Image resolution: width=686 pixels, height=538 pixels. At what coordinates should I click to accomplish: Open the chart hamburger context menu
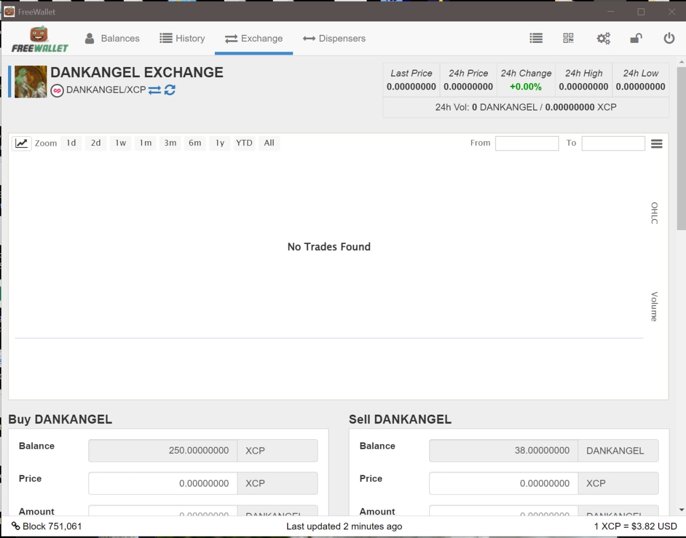pyautogui.click(x=657, y=144)
